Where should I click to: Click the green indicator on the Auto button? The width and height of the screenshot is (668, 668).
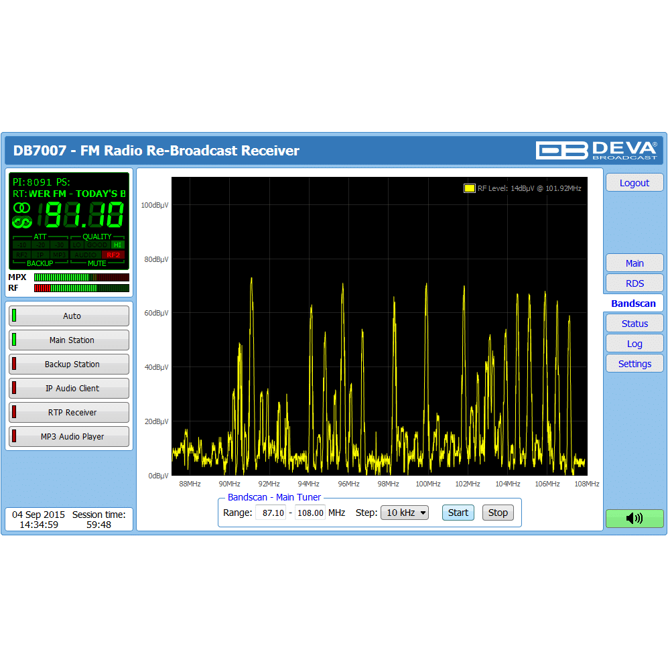(x=14, y=316)
